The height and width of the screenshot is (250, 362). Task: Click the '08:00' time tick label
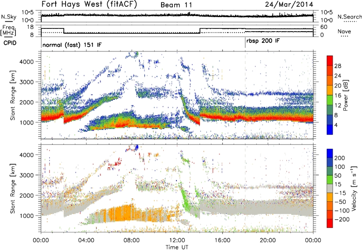(132, 241)
